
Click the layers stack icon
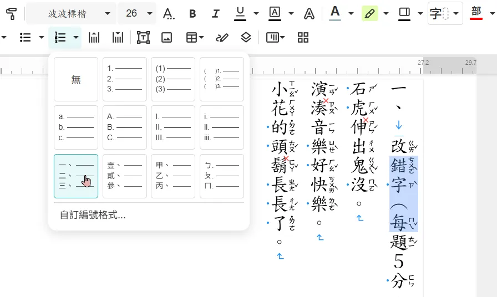click(x=246, y=37)
